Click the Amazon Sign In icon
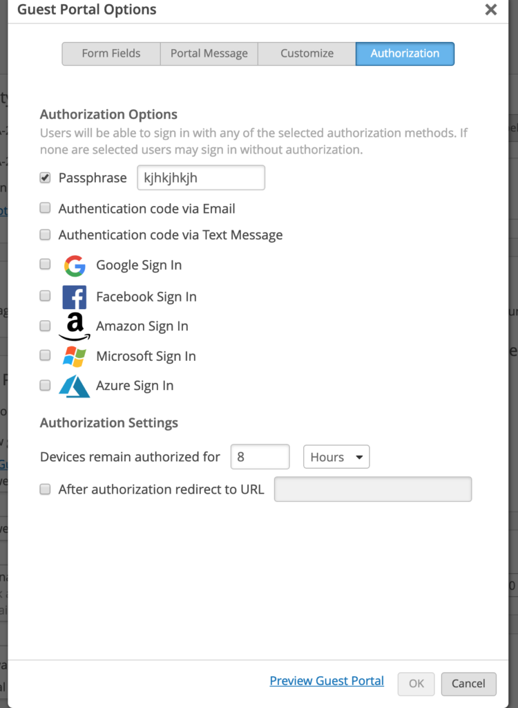 pyautogui.click(x=75, y=325)
